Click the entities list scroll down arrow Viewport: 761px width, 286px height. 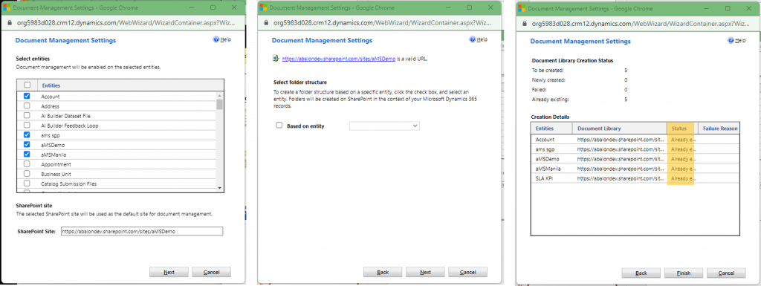coord(219,188)
